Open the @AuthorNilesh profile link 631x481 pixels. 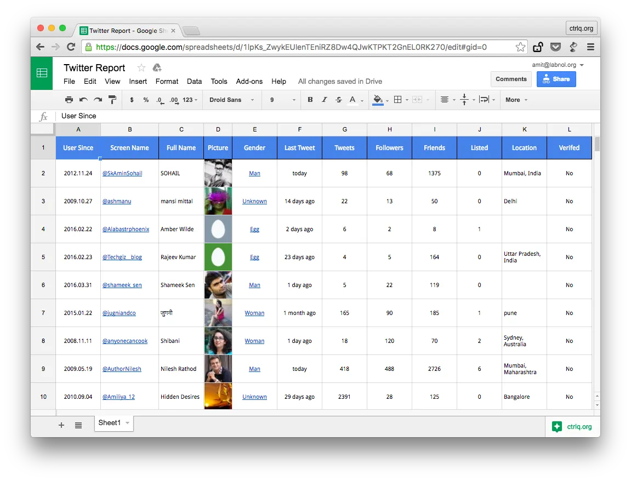[122, 369]
